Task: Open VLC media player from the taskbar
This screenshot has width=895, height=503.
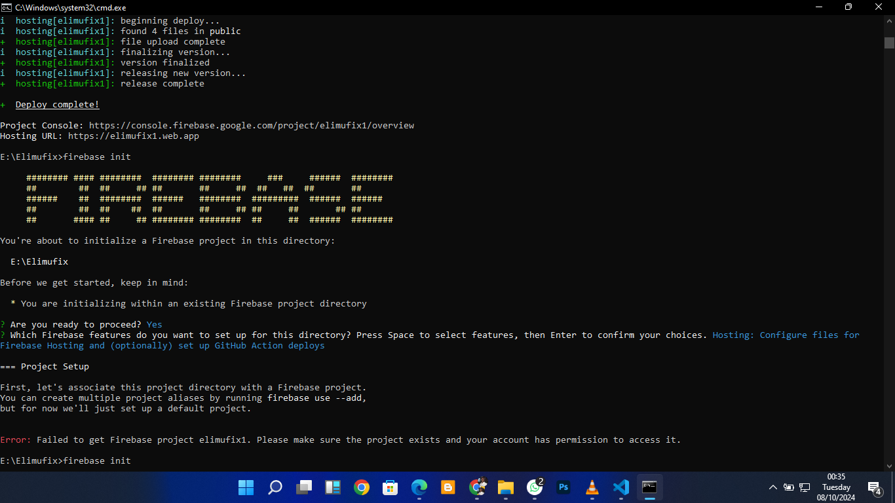Action: coord(592,487)
